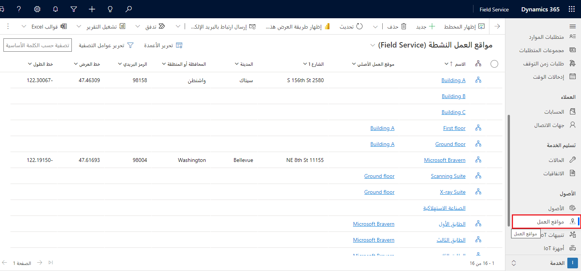Click تدفق flow button
The width and height of the screenshot is (581, 271).
[x=156, y=27]
